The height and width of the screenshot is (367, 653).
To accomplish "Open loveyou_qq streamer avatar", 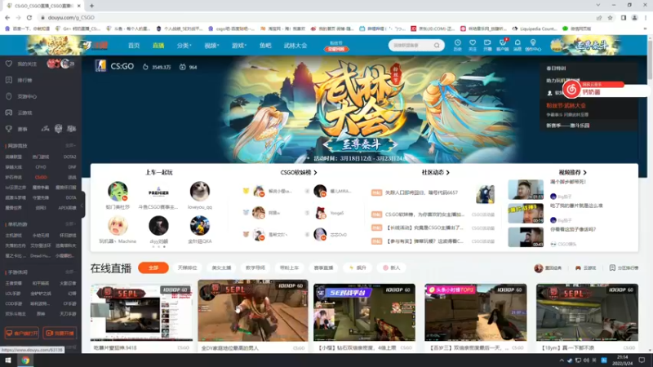I will (x=200, y=192).
